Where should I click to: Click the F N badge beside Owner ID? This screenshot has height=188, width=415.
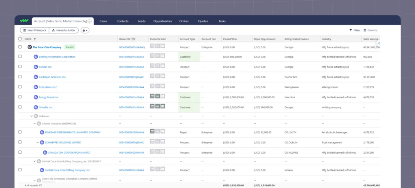click(133, 39)
